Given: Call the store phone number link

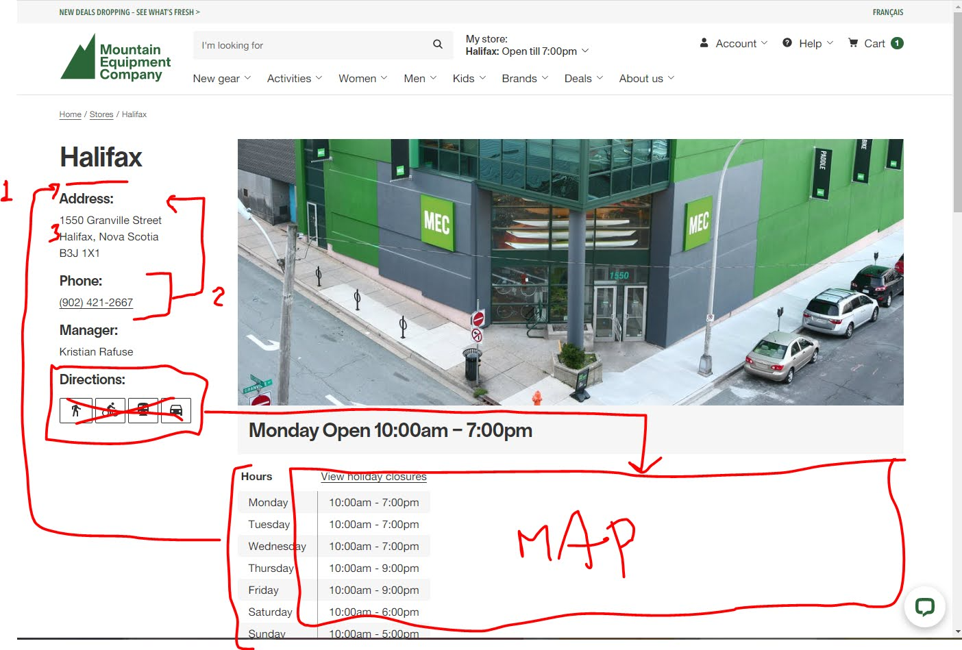Looking at the screenshot, I should (x=96, y=302).
